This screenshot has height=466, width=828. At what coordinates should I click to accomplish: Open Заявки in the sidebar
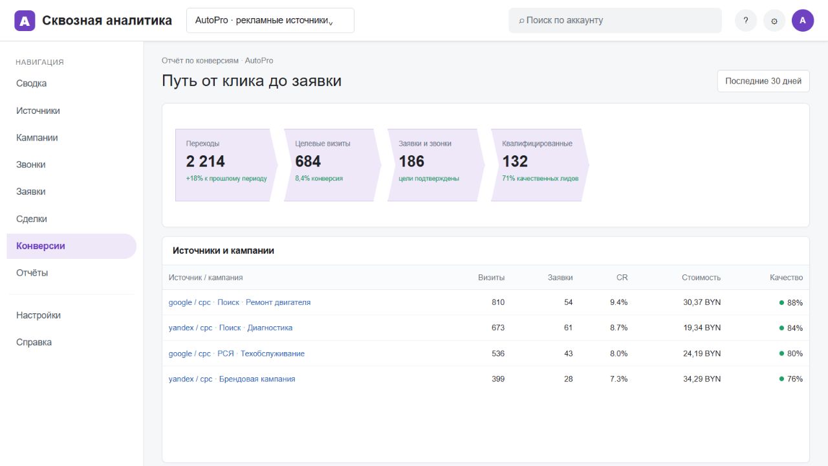coord(72,192)
